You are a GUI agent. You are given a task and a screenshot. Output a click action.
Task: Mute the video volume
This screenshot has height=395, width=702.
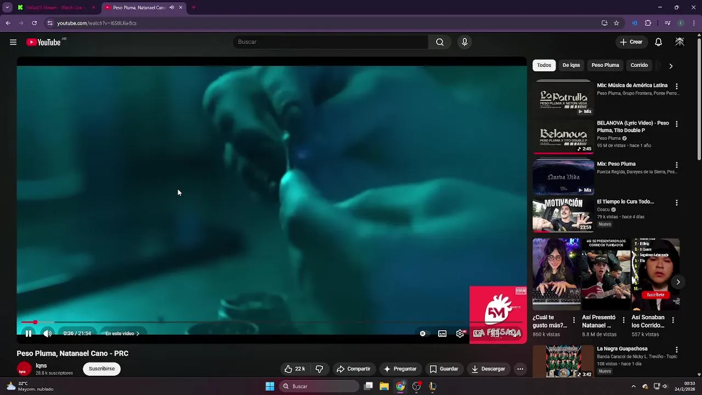pyautogui.click(x=48, y=334)
